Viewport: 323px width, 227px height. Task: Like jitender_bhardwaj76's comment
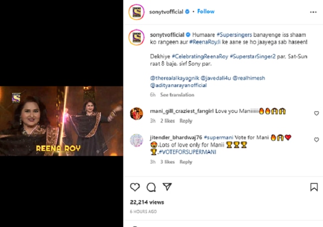pos(317,140)
